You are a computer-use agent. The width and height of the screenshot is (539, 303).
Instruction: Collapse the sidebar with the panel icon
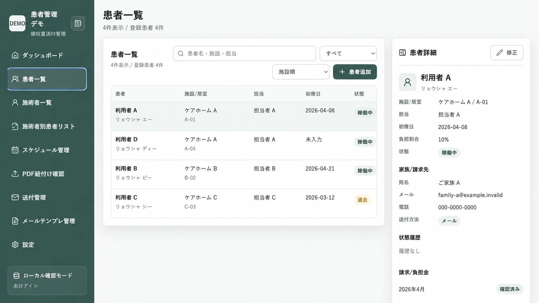tap(78, 23)
